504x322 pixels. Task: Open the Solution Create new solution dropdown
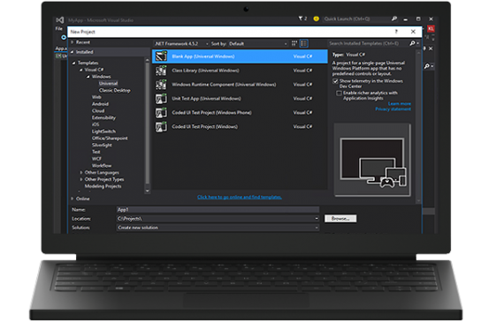click(317, 228)
